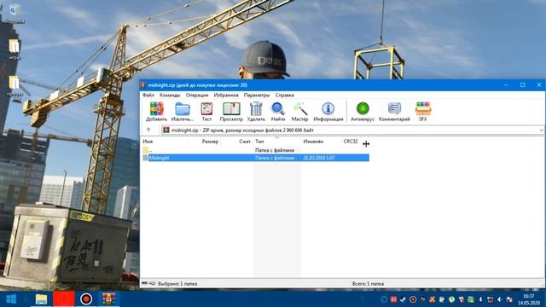The width and height of the screenshot is (546, 307).
Task: Launch the Мастер (Wizard) tool
Action: coord(299,112)
